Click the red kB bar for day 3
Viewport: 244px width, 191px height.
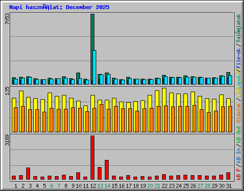tap(28, 173)
